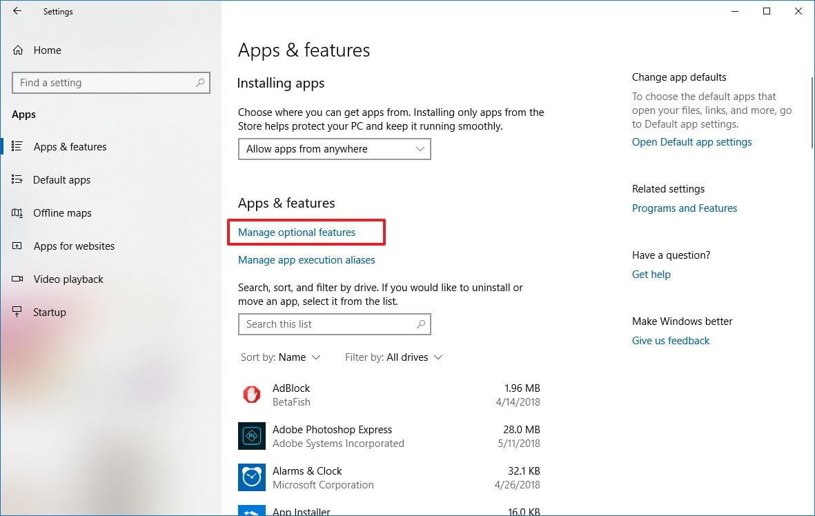
Task: Click the Startup monitor icon
Action: pyautogui.click(x=17, y=312)
